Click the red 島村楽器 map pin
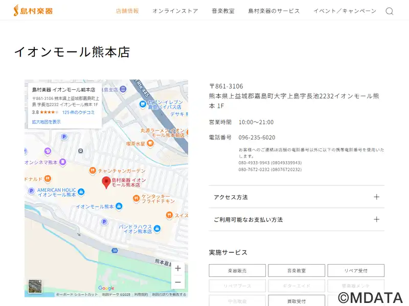Viewport: 409px width, 306px height. 106,183
